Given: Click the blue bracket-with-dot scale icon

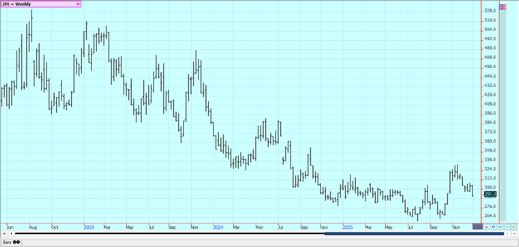Looking at the screenshot, I should pyautogui.click(x=493, y=226).
